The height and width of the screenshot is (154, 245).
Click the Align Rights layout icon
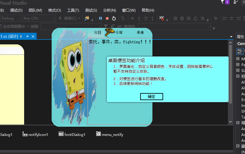point(238,18)
